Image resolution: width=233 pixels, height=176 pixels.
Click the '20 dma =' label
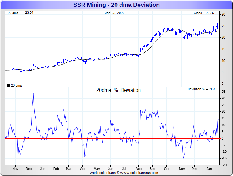[x=14, y=13]
